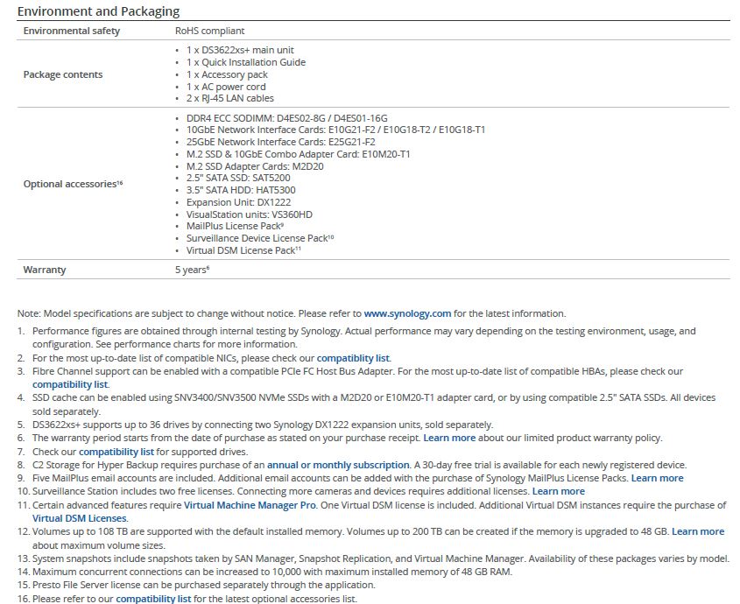
Task: Open the compatiblity list link for compatible NICs
Action: tap(354, 358)
